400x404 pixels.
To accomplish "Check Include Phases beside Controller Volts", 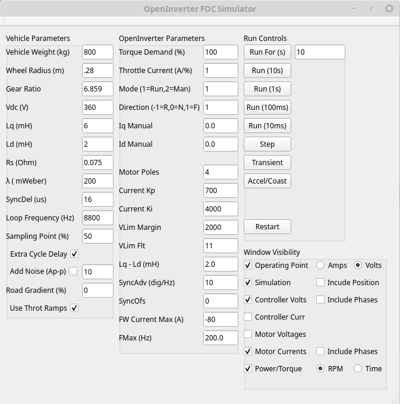I will [320, 299].
